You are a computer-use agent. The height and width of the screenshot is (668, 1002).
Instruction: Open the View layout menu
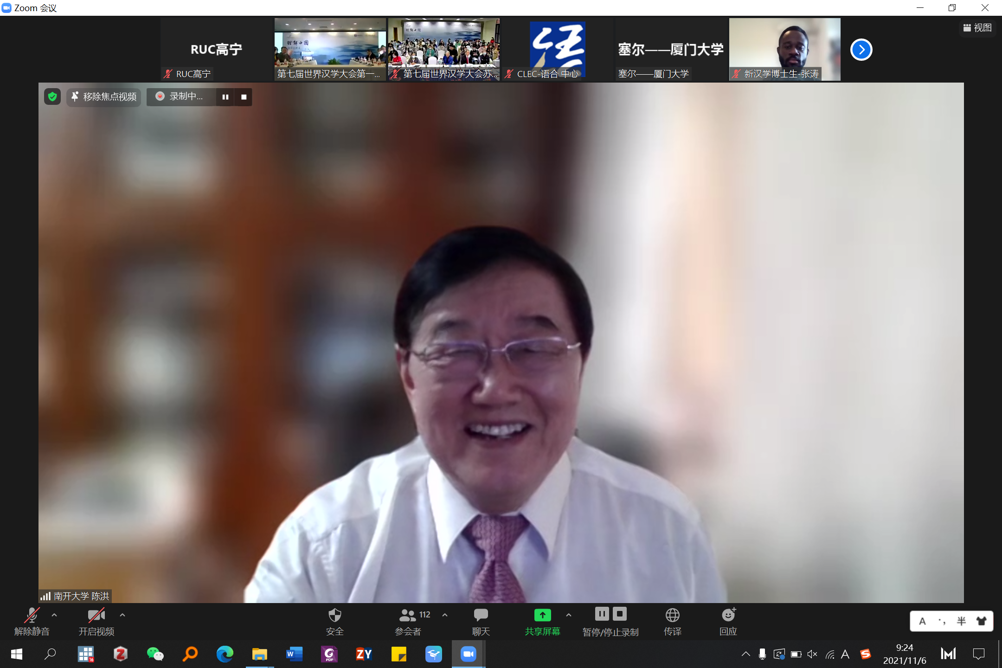click(x=977, y=28)
